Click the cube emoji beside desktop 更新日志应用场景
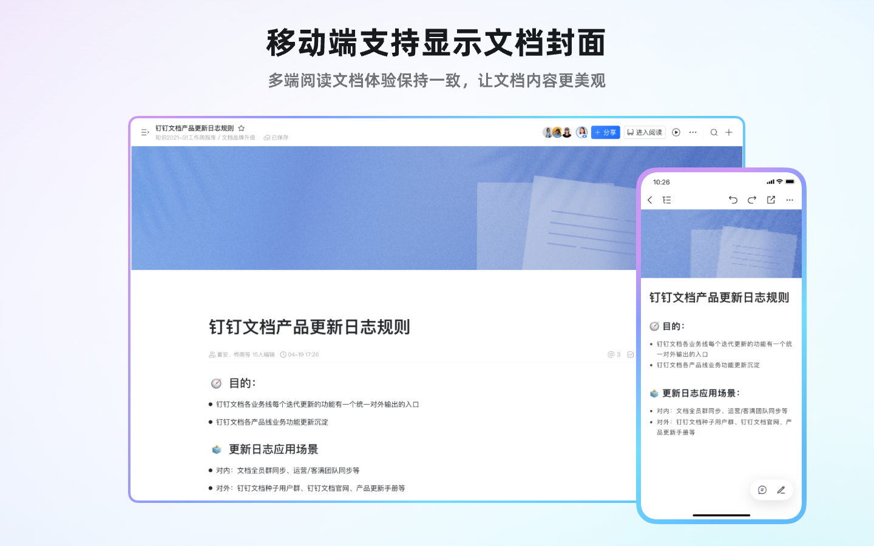The height and width of the screenshot is (546, 874). (217, 450)
